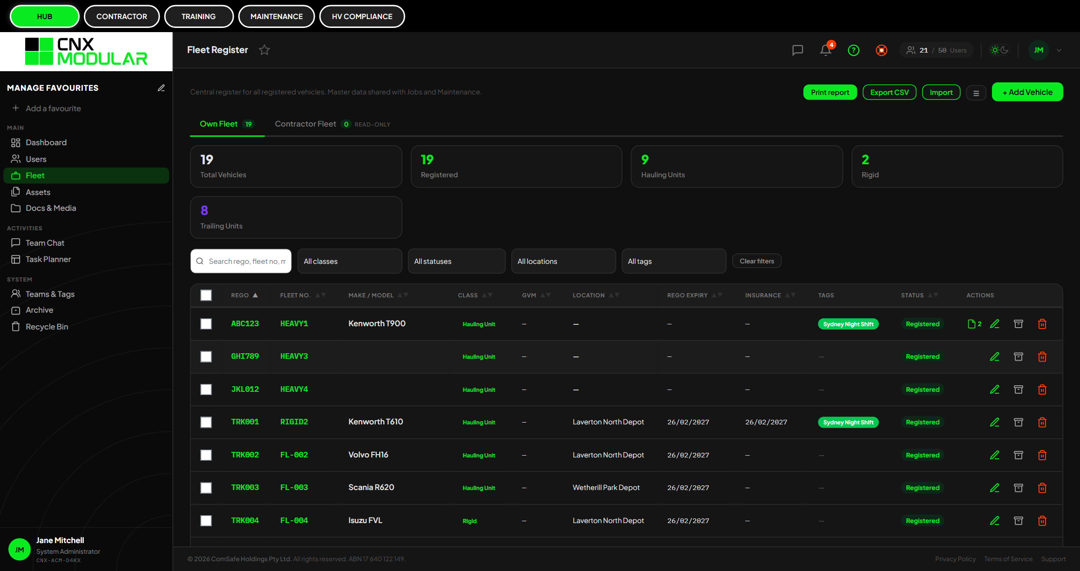
Task: Switch to Own Fleet tab
Action: [227, 124]
